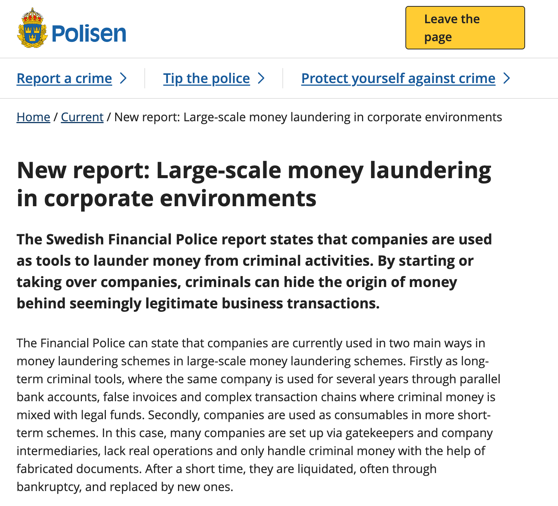The width and height of the screenshot is (558, 506).
Task: Click the chevron after Report a crime
Action: (123, 78)
